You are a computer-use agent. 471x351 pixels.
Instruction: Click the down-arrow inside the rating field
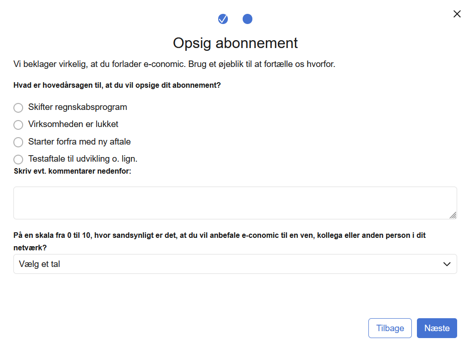[x=446, y=264]
